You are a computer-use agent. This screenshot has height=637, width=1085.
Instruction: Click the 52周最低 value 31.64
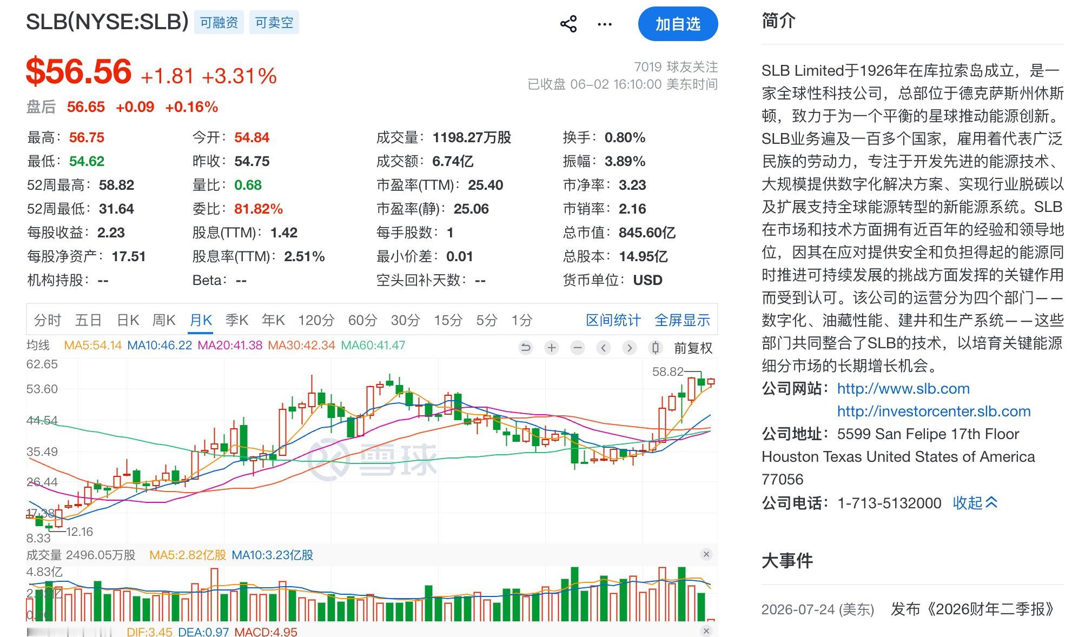(x=116, y=209)
